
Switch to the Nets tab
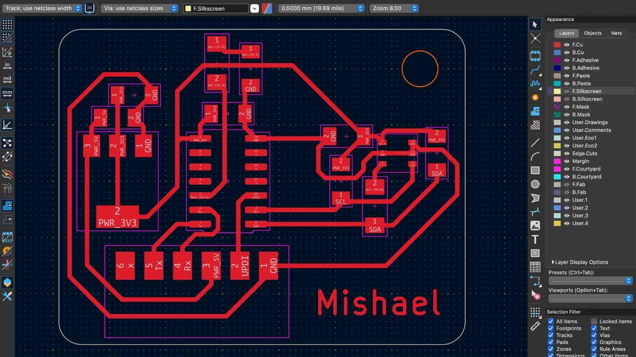[x=616, y=33]
